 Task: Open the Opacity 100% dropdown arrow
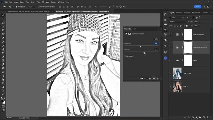(x=199, y=22)
